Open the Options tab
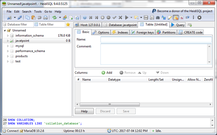 click(x=101, y=33)
